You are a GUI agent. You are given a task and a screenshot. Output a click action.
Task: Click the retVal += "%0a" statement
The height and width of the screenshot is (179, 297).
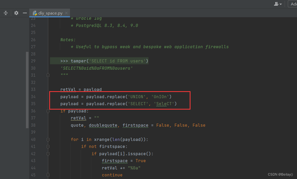[121, 168]
